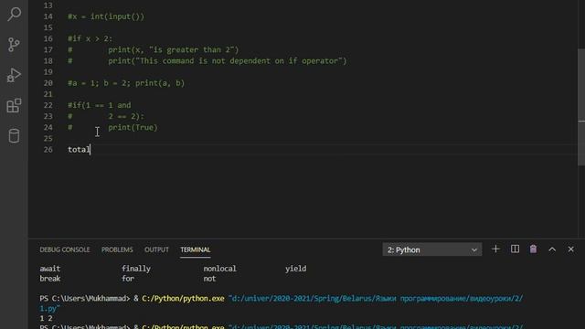The image size is (585, 329).
Task: Switch to the DEBUG CONSOLE tab
Action: [65, 249]
